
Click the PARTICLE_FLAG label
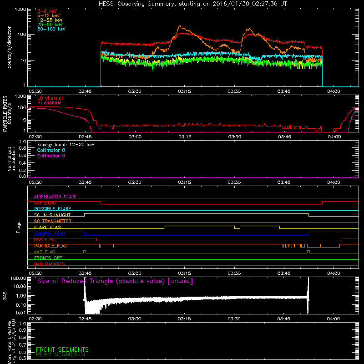pos(51,246)
